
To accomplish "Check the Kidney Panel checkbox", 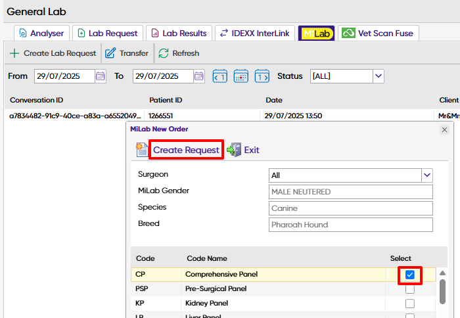I will click(410, 304).
